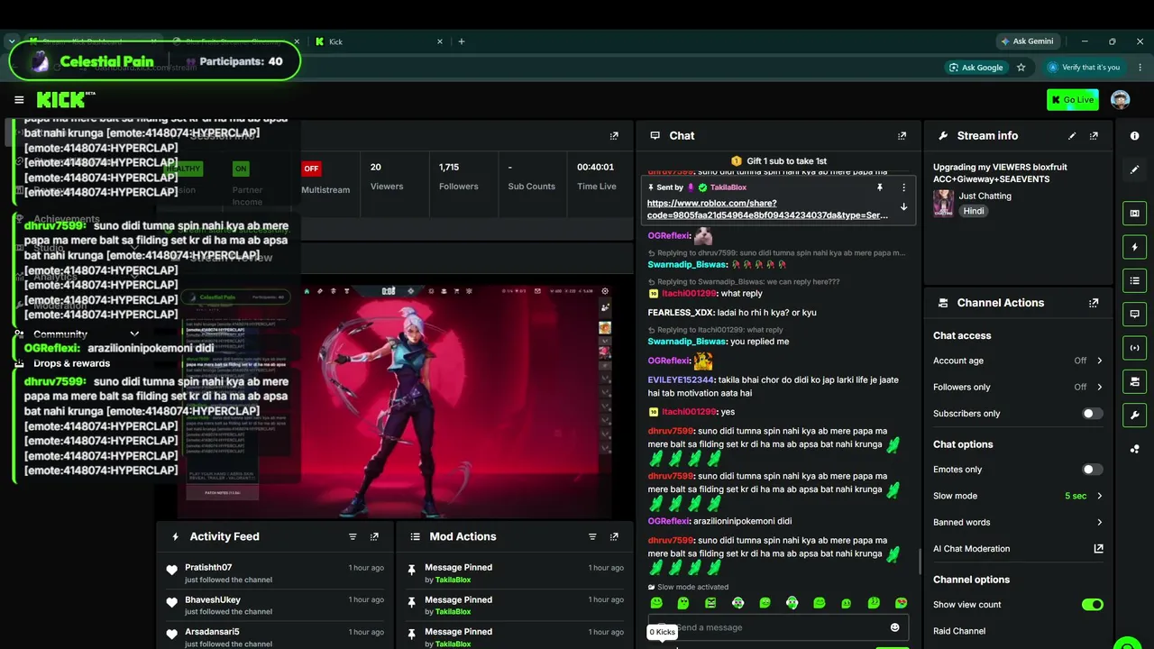This screenshot has height=649, width=1154.
Task: Pop out the Mod Actions panel
Action: [x=614, y=536]
